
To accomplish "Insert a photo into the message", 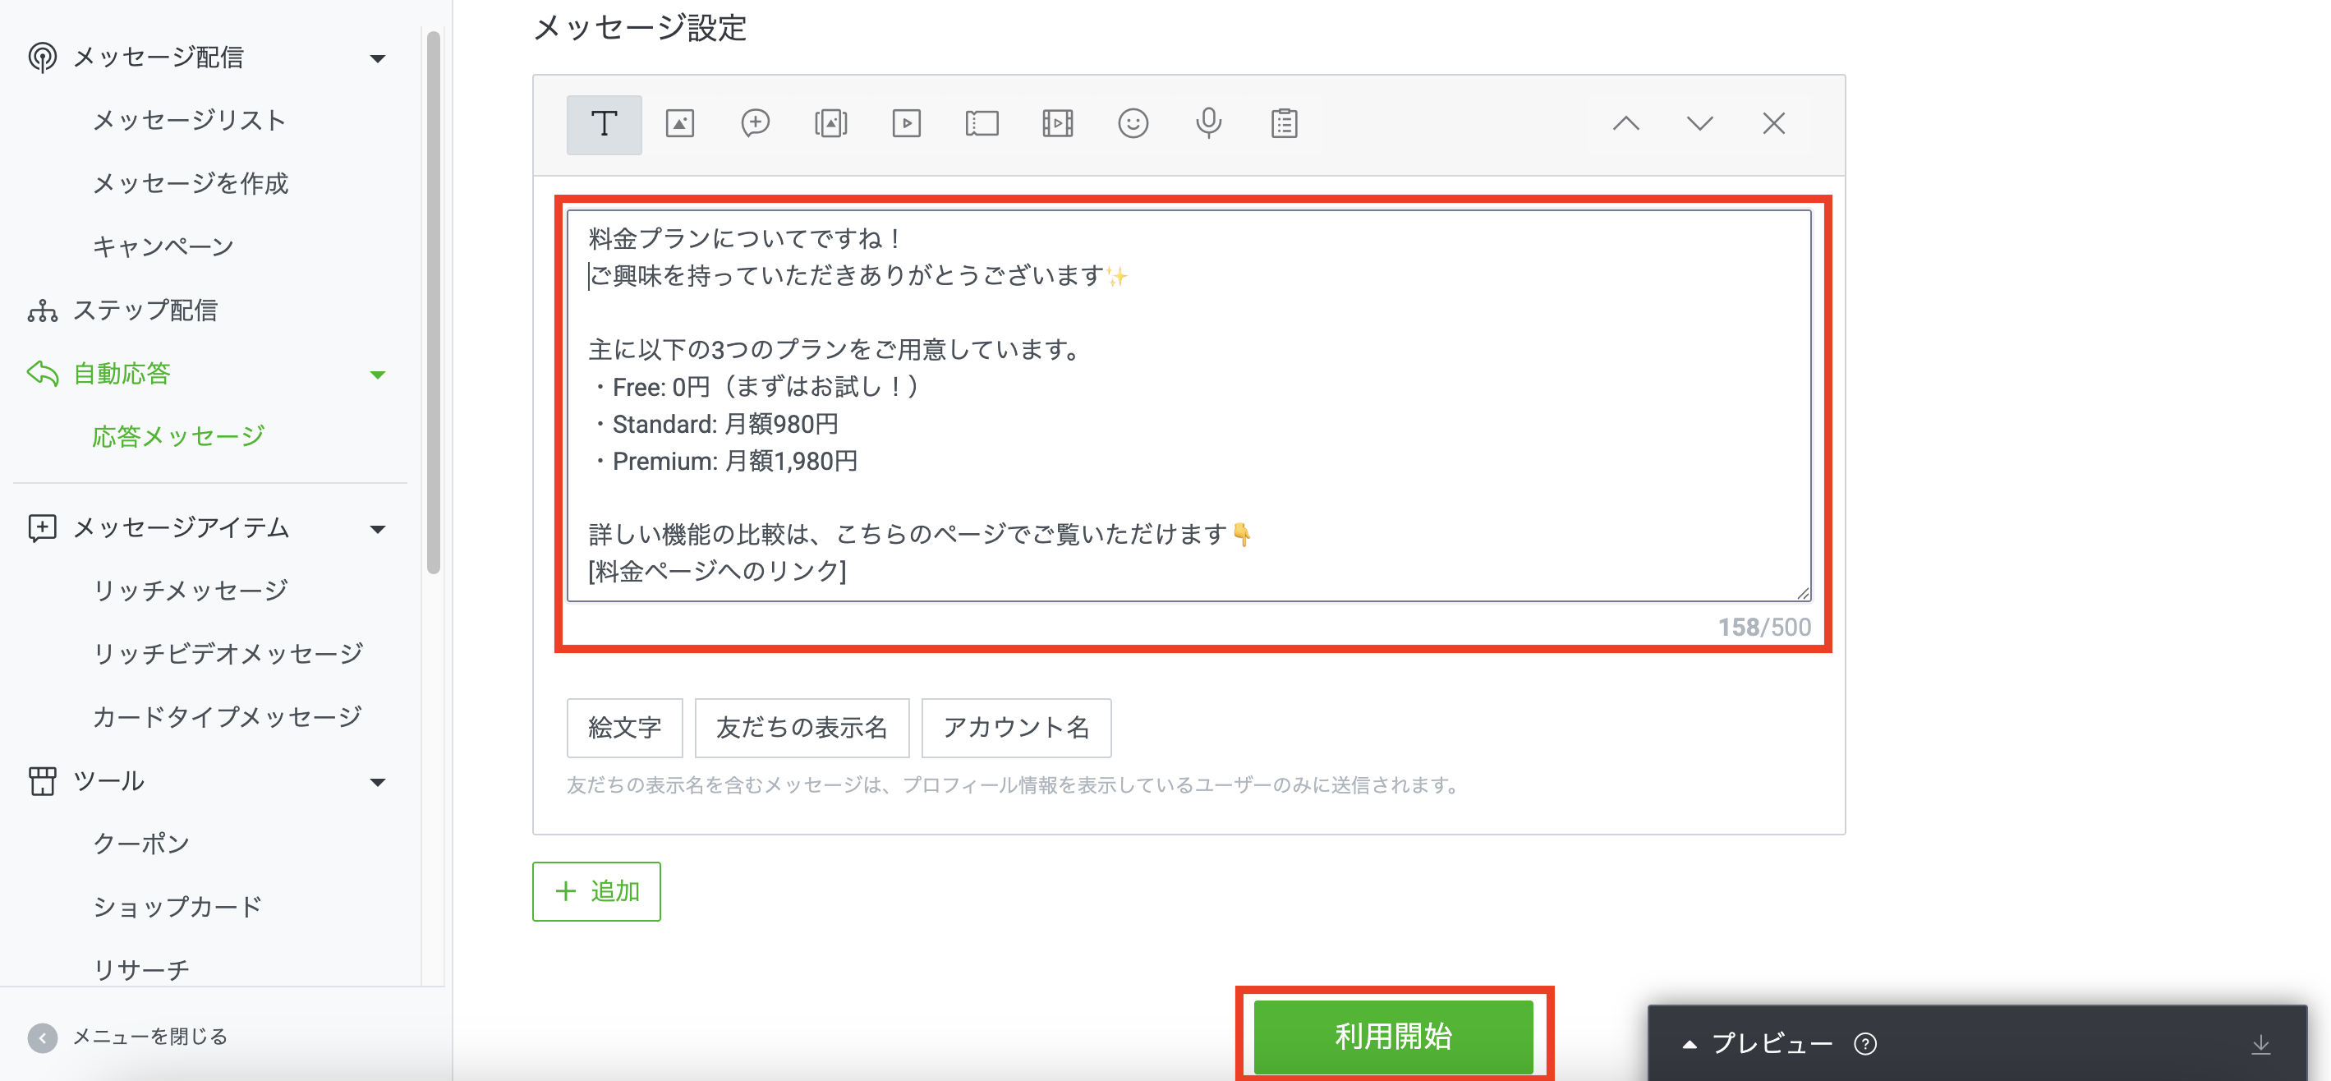I will pos(679,124).
